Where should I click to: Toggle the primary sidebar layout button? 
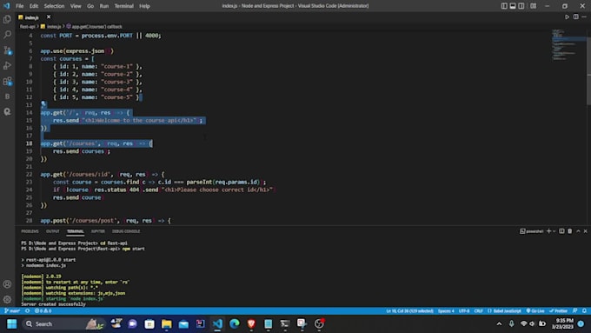[504, 6]
